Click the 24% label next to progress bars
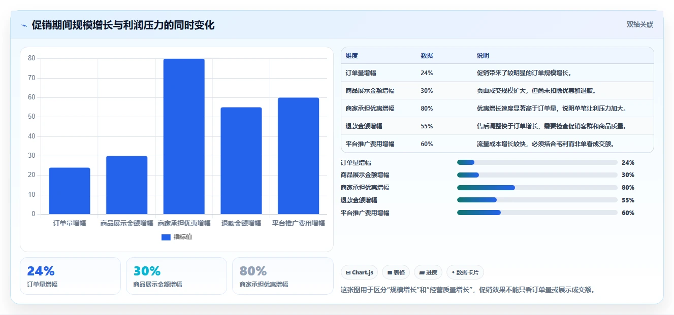 click(x=628, y=163)
